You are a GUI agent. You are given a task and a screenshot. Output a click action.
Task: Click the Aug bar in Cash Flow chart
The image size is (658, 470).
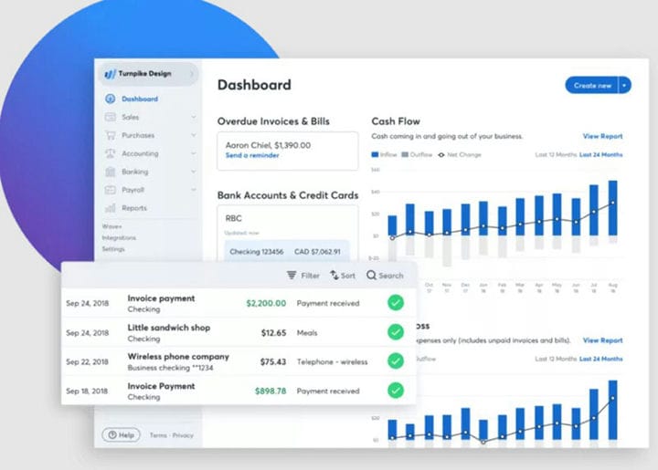click(612, 208)
